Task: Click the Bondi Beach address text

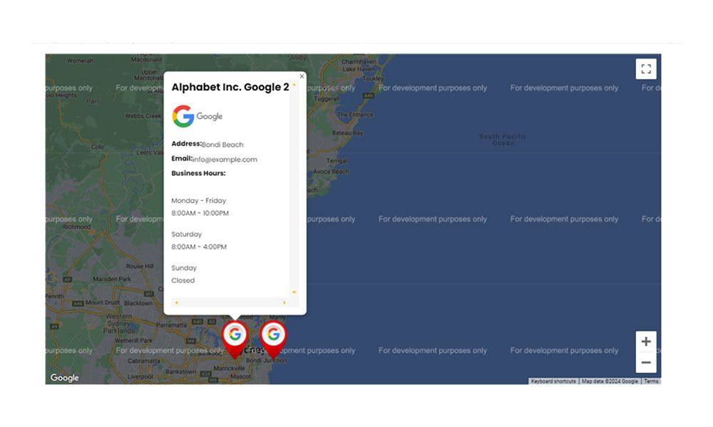Action: [222, 144]
